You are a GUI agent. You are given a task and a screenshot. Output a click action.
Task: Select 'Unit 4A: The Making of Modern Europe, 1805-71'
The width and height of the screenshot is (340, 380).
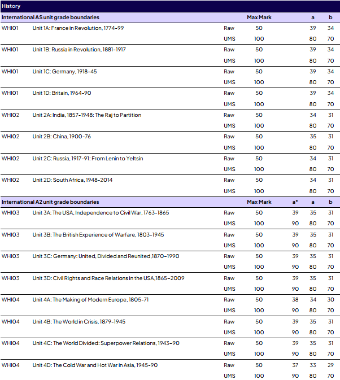[90, 300]
